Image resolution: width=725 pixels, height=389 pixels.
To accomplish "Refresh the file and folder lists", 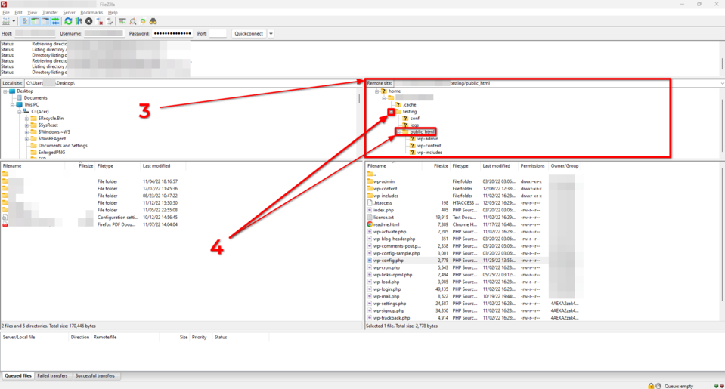I will tap(69, 21).
